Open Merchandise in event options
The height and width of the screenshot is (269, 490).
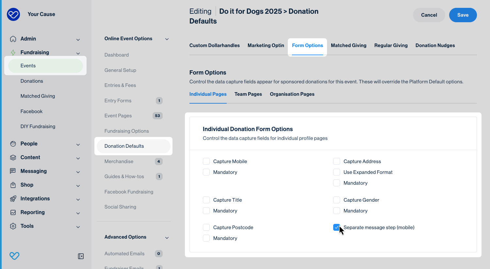pyautogui.click(x=119, y=161)
